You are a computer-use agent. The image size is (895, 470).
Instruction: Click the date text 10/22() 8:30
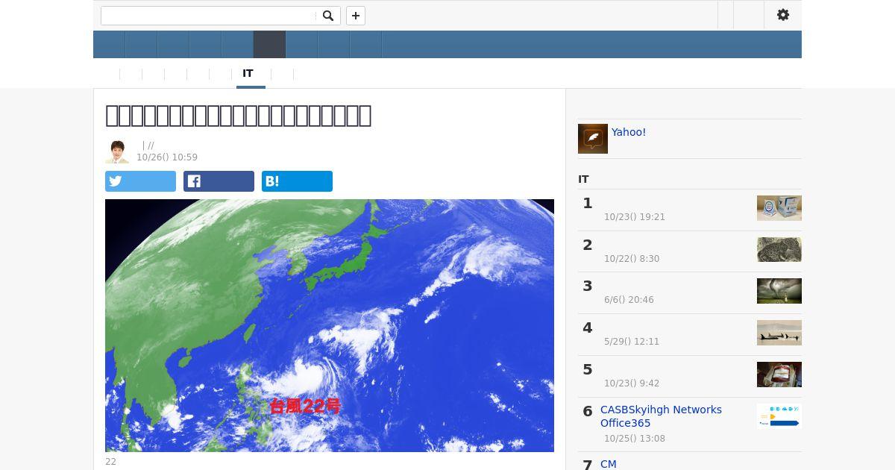click(632, 259)
